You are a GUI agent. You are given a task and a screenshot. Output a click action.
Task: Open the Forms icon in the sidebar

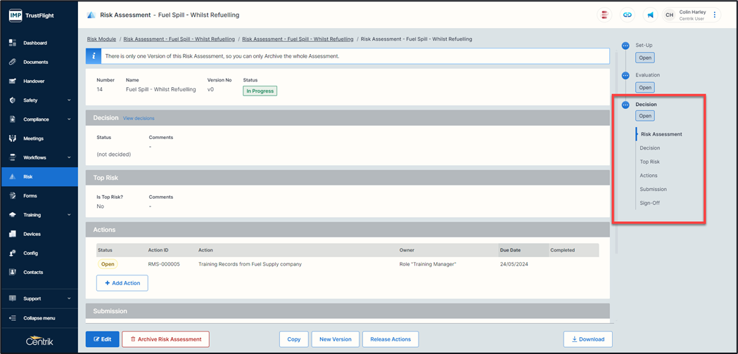coord(13,196)
